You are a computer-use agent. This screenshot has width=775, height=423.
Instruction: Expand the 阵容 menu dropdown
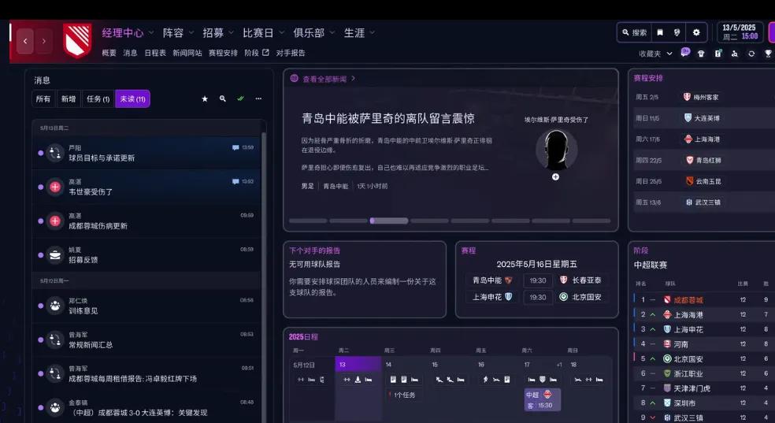(191, 33)
